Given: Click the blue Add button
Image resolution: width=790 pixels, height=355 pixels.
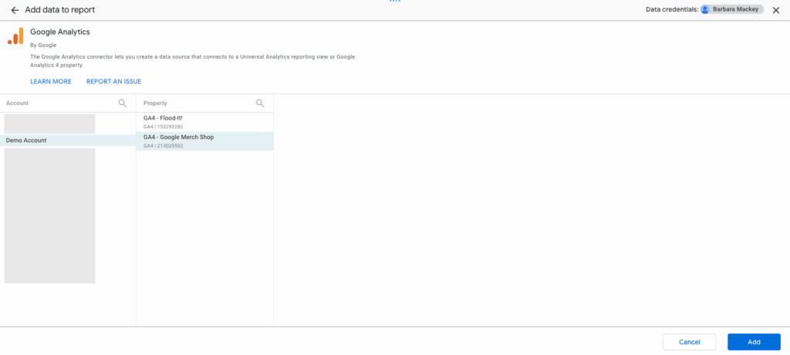Looking at the screenshot, I should [x=754, y=342].
